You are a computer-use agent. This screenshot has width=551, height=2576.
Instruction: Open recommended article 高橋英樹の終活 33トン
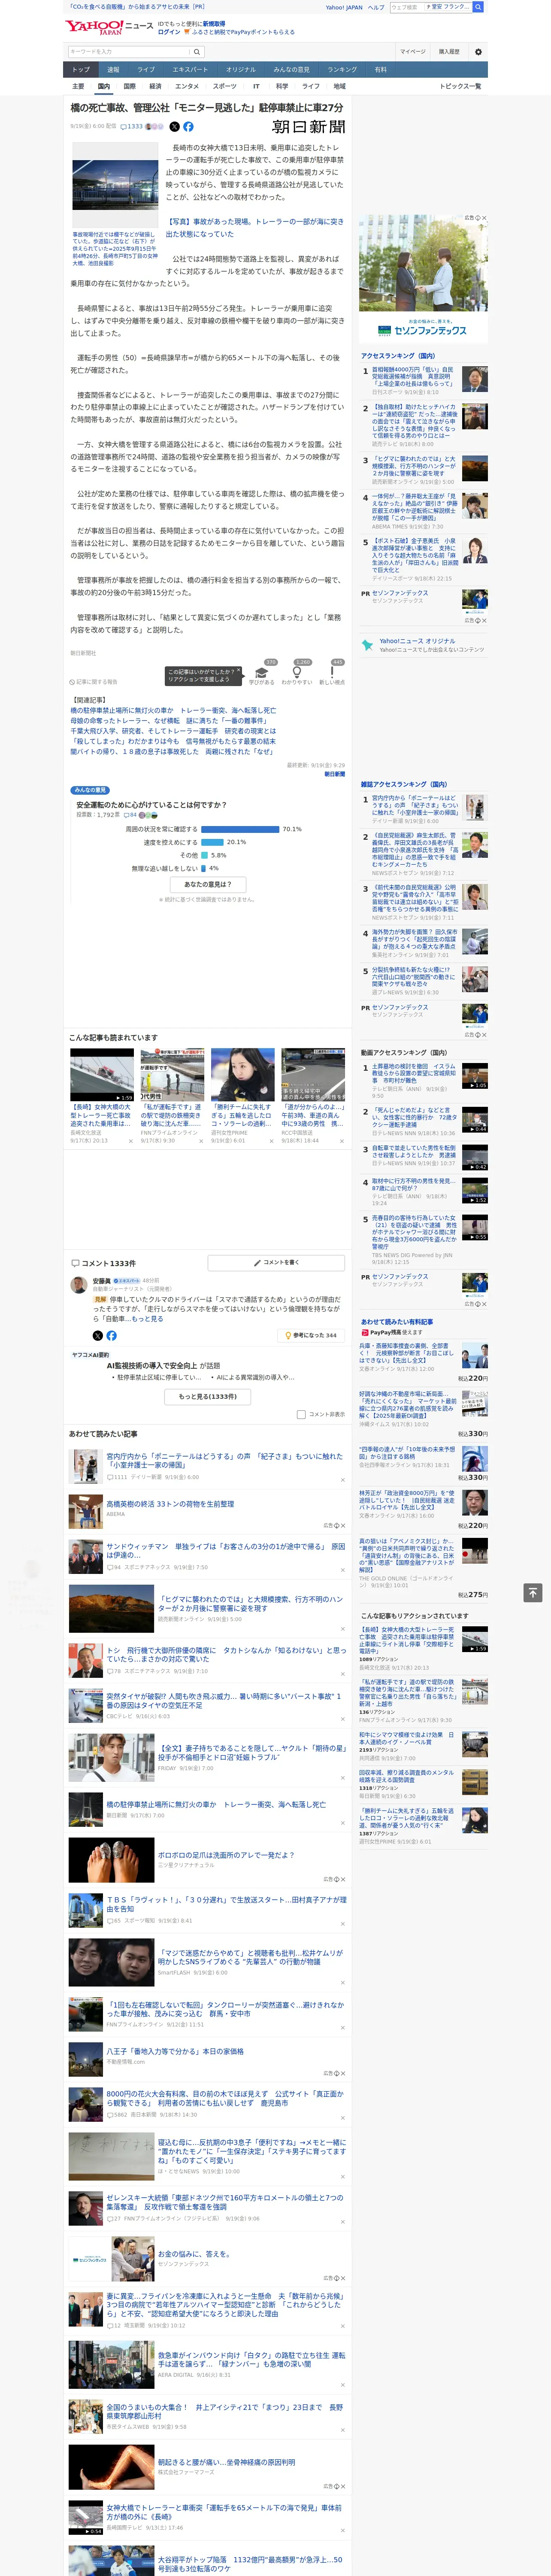170,1503
